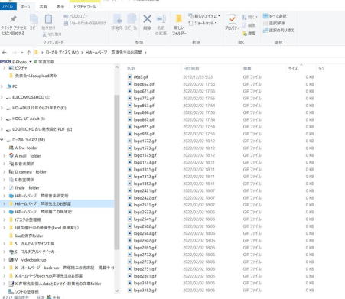Image resolution: width=345 pixels, height=299 pixels.
Task: Open the File tab
Action: pos(8,6)
